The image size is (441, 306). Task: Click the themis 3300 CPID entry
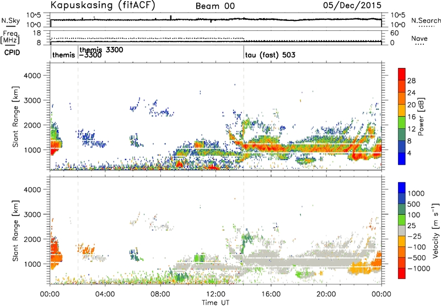pos(101,50)
